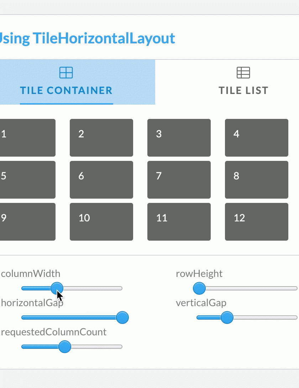Pick tile number 10
299x388 pixels.
[x=101, y=222]
